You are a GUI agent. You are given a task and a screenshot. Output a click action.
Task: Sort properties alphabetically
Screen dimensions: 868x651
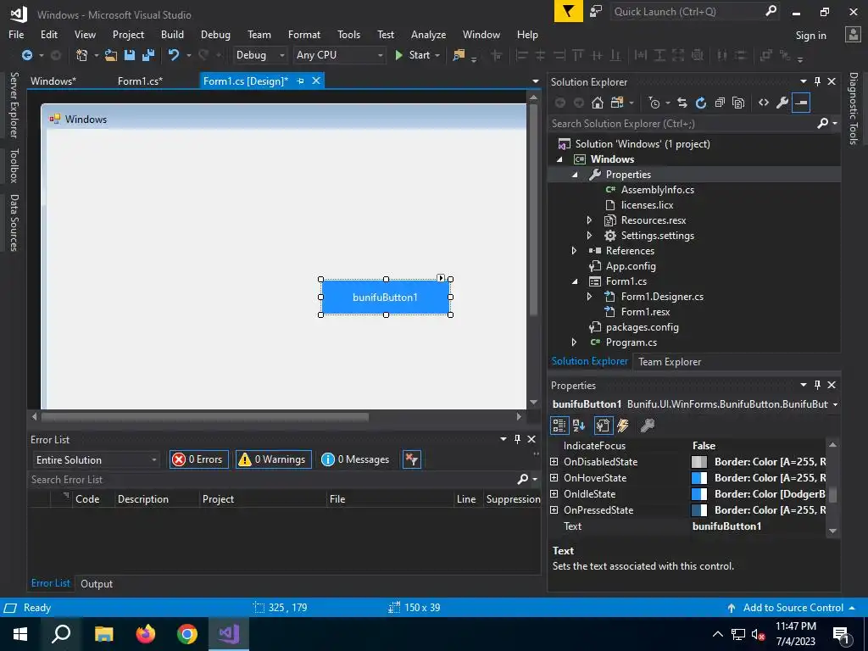pyautogui.click(x=579, y=426)
